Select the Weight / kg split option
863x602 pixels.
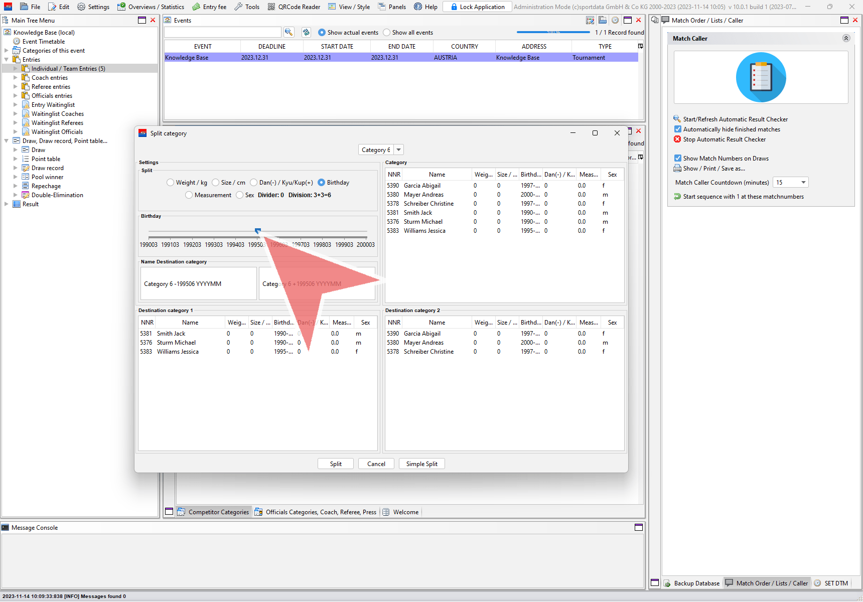pyautogui.click(x=171, y=183)
